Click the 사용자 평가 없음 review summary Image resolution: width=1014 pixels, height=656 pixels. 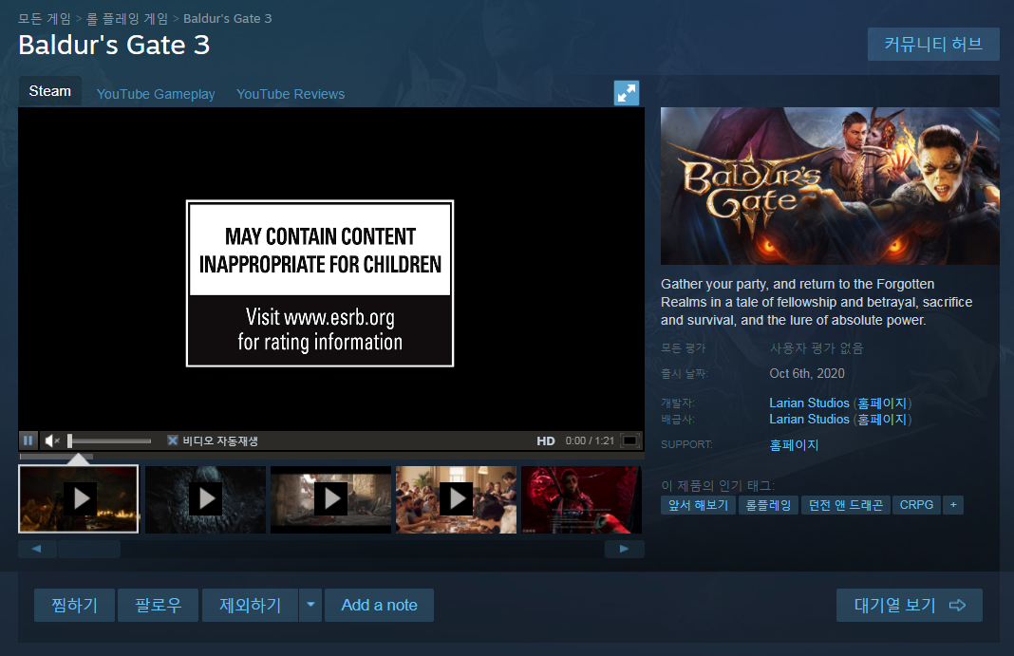click(817, 347)
